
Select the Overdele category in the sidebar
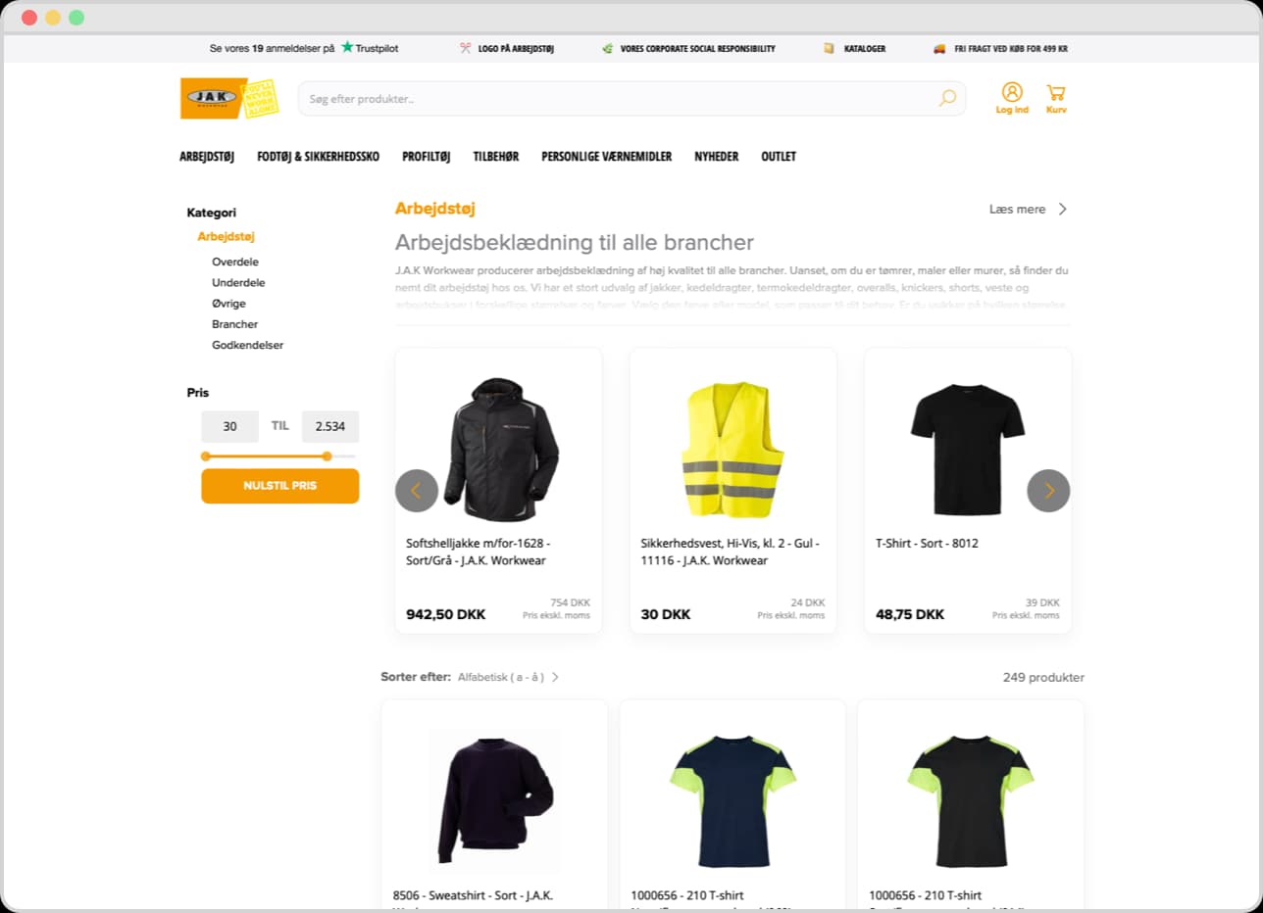click(234, 262)
